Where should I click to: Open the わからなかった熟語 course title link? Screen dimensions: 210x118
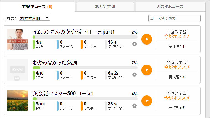tap(55, 63)
